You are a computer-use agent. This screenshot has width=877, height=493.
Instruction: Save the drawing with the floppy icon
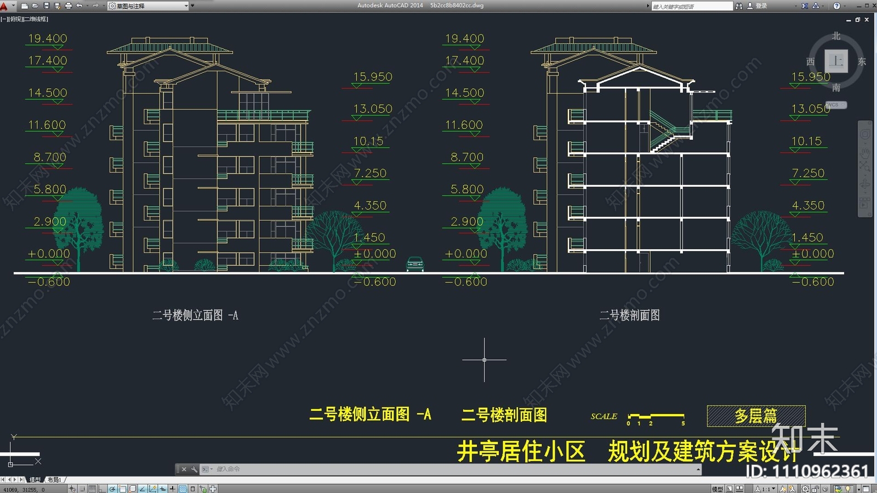tap(46, 6)
